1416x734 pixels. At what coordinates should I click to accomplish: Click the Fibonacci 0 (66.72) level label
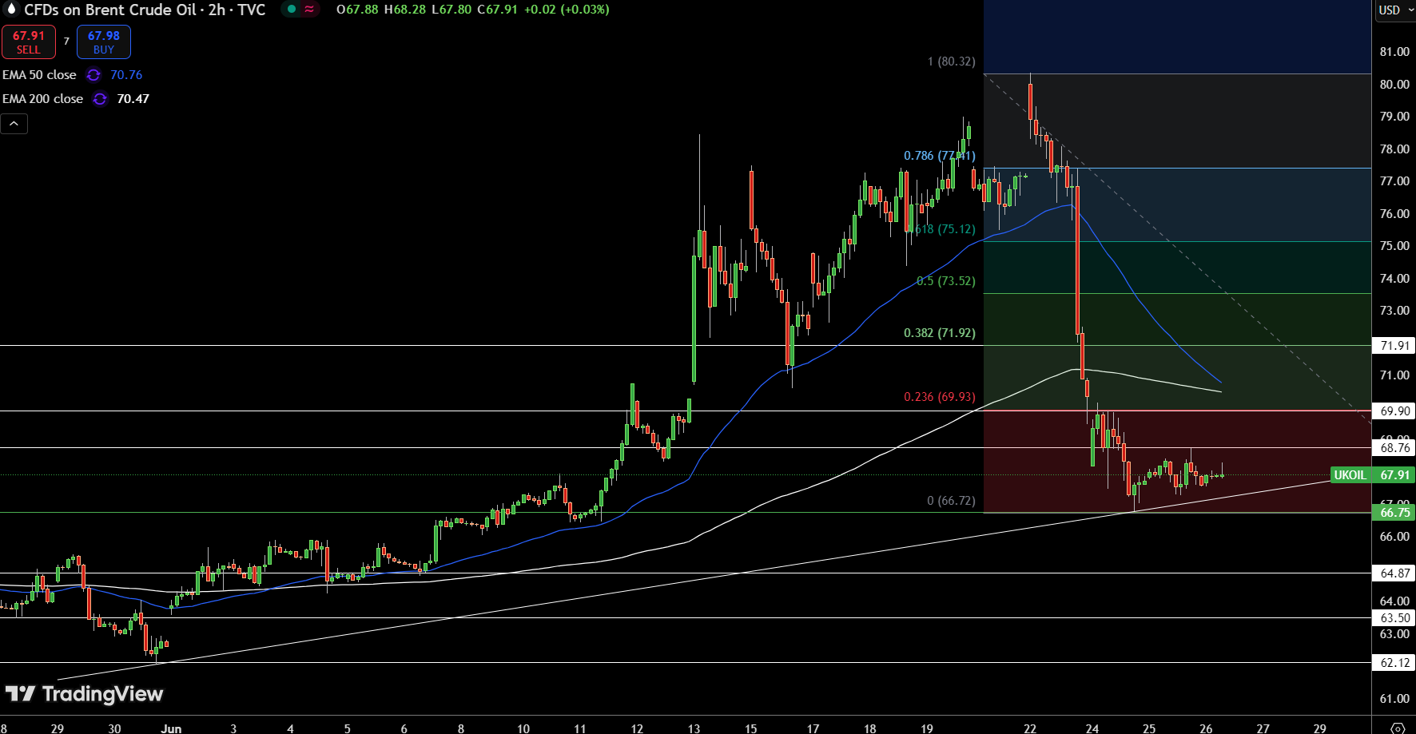pos(951,501)
